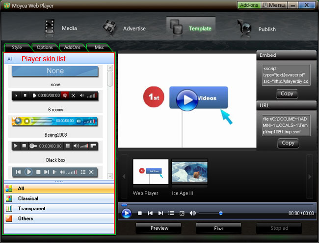Image resolution: width=319 pixels, height=243 pixels.
Task: Select the Others skin category
Action: (x=59, y=219)
